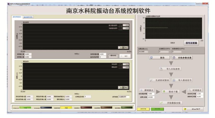Screen dimensions: 215x118
Task: Click the 当前驱动波形 legend line icon
Action: pos(120,28)
